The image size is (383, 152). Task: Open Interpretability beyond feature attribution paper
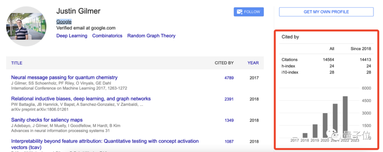105,141
